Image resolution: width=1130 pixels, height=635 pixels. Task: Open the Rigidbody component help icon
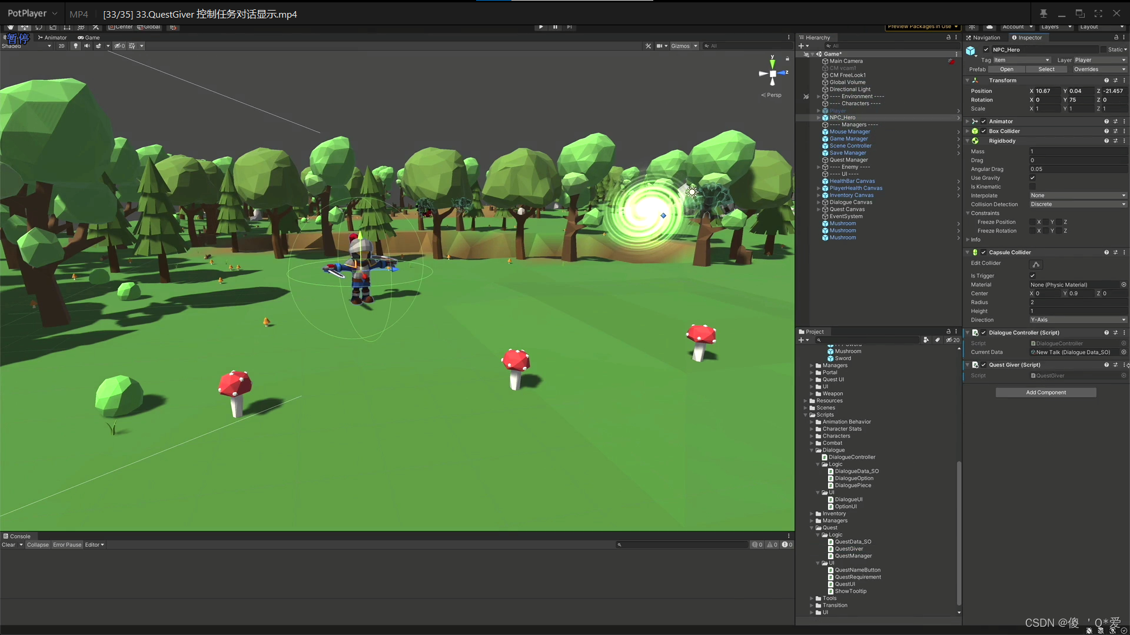(1106, 141)
